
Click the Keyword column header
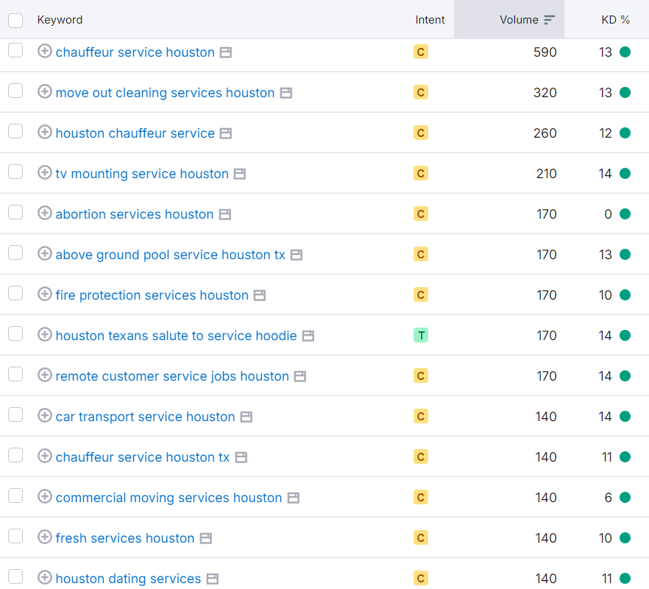pos(60,20)
